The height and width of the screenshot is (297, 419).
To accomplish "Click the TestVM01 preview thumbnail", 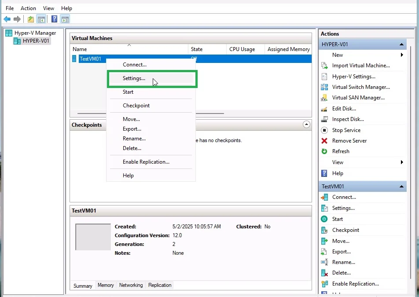I will (93, 237).
